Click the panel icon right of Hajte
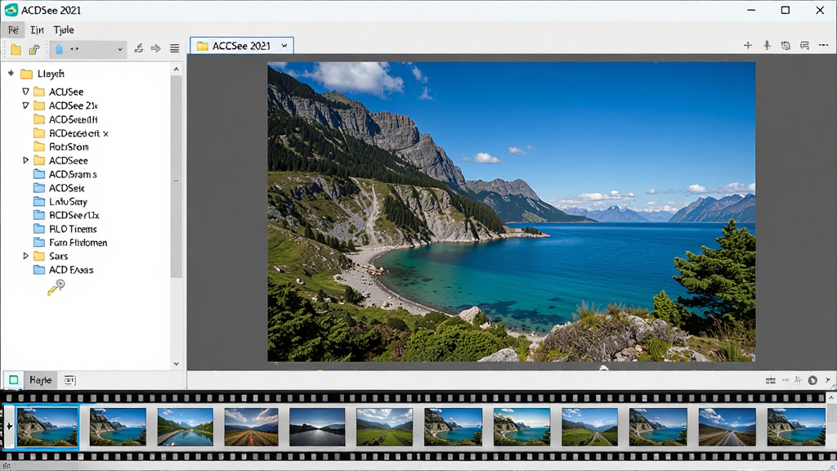This screenshot has height=471, width=837. (69, 379)
